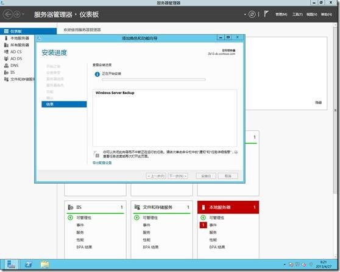The width and height of the screenshot is (340, 272).
Task: Click the 文件和存储服务 tile role icon
Action: click(137, 207)
